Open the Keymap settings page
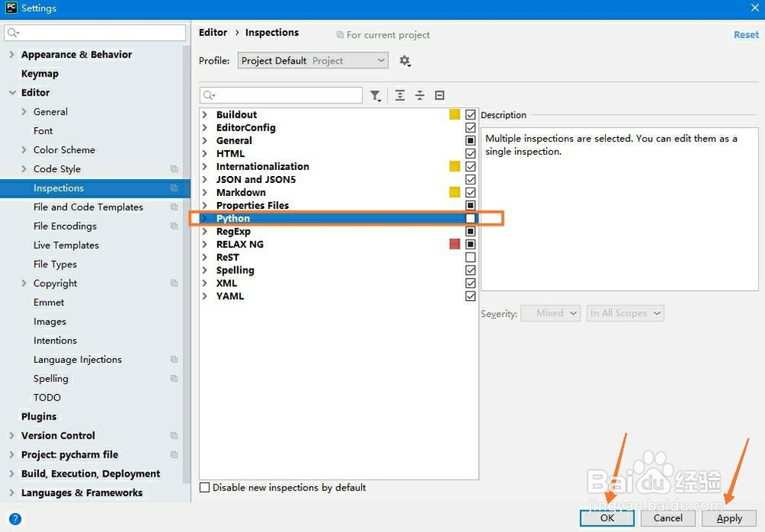Viewport: 765px width, 532px height. [x=40, y=73]
